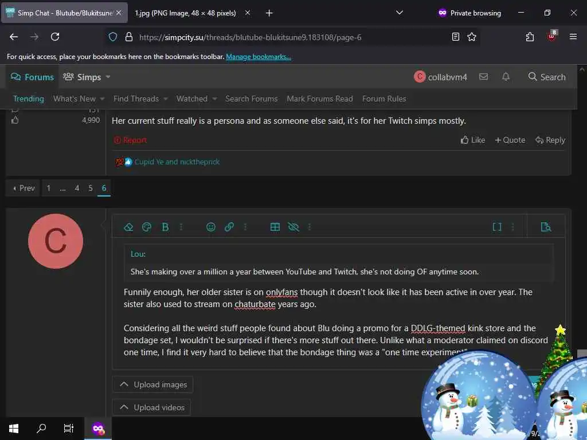Open the text color palette
Viewport: 587px width, 440px height.
pos(147,227)
